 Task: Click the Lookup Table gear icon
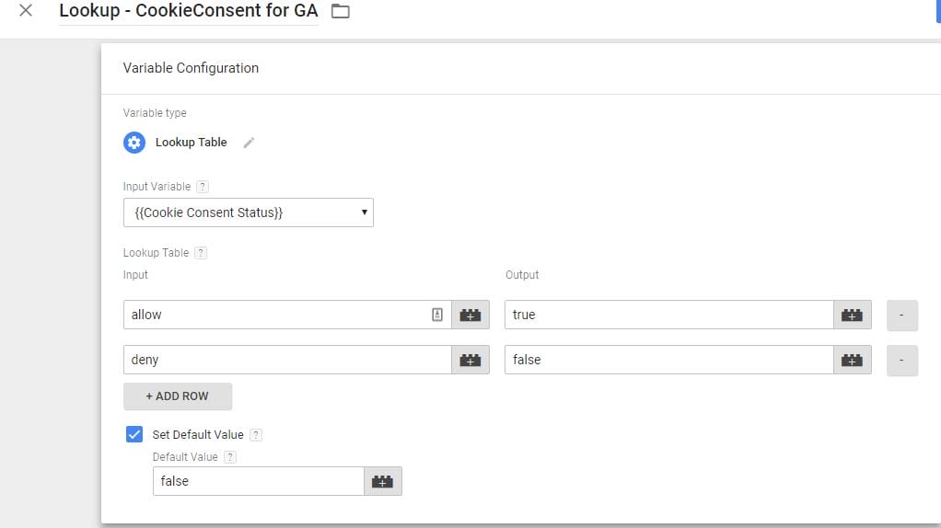134,143
